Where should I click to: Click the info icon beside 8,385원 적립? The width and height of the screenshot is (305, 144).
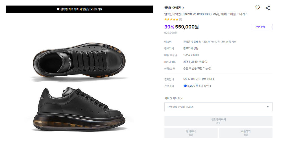[206, 62]
